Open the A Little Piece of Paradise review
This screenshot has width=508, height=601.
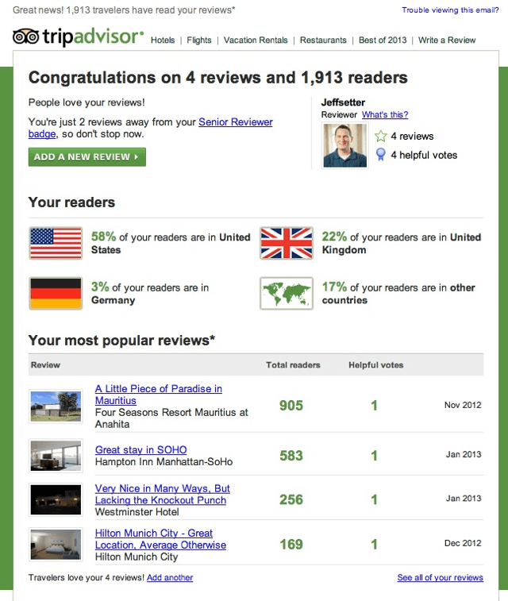click(158, 395)
